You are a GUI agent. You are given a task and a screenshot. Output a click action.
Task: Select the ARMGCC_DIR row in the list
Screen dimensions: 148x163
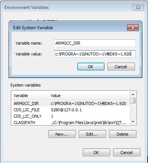point(70,103)
